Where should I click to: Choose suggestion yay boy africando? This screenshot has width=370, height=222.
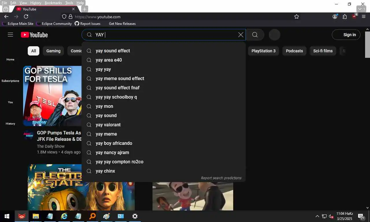164,143
